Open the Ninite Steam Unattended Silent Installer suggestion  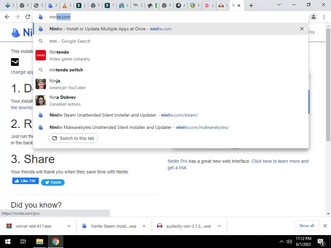pyautogui.click(x=171, y=115)
